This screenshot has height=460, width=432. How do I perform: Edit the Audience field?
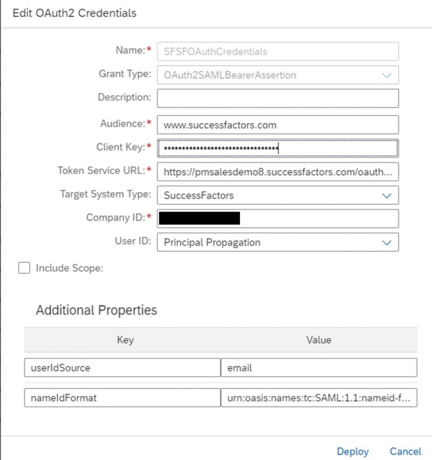278,125
